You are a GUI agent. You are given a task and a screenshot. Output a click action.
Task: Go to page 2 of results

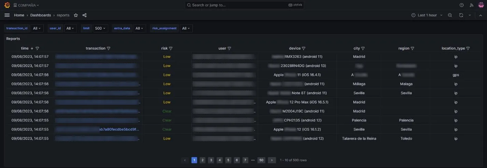coord(202,160)
